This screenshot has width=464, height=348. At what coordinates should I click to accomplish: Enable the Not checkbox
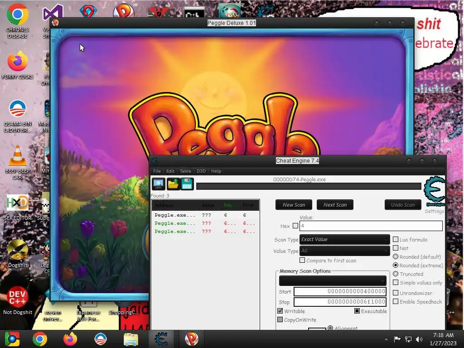click(x=396, y=248)
